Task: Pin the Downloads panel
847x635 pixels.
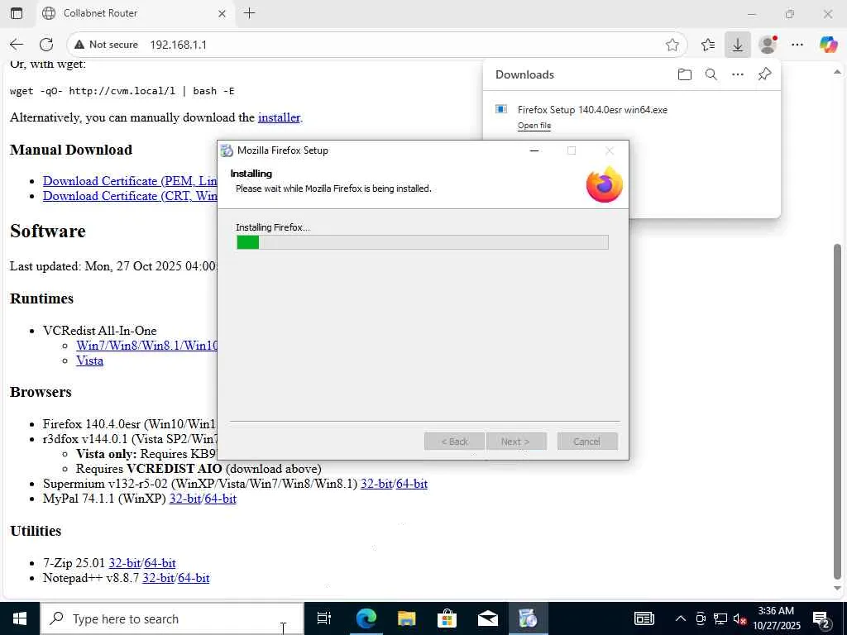Action: 764,74
